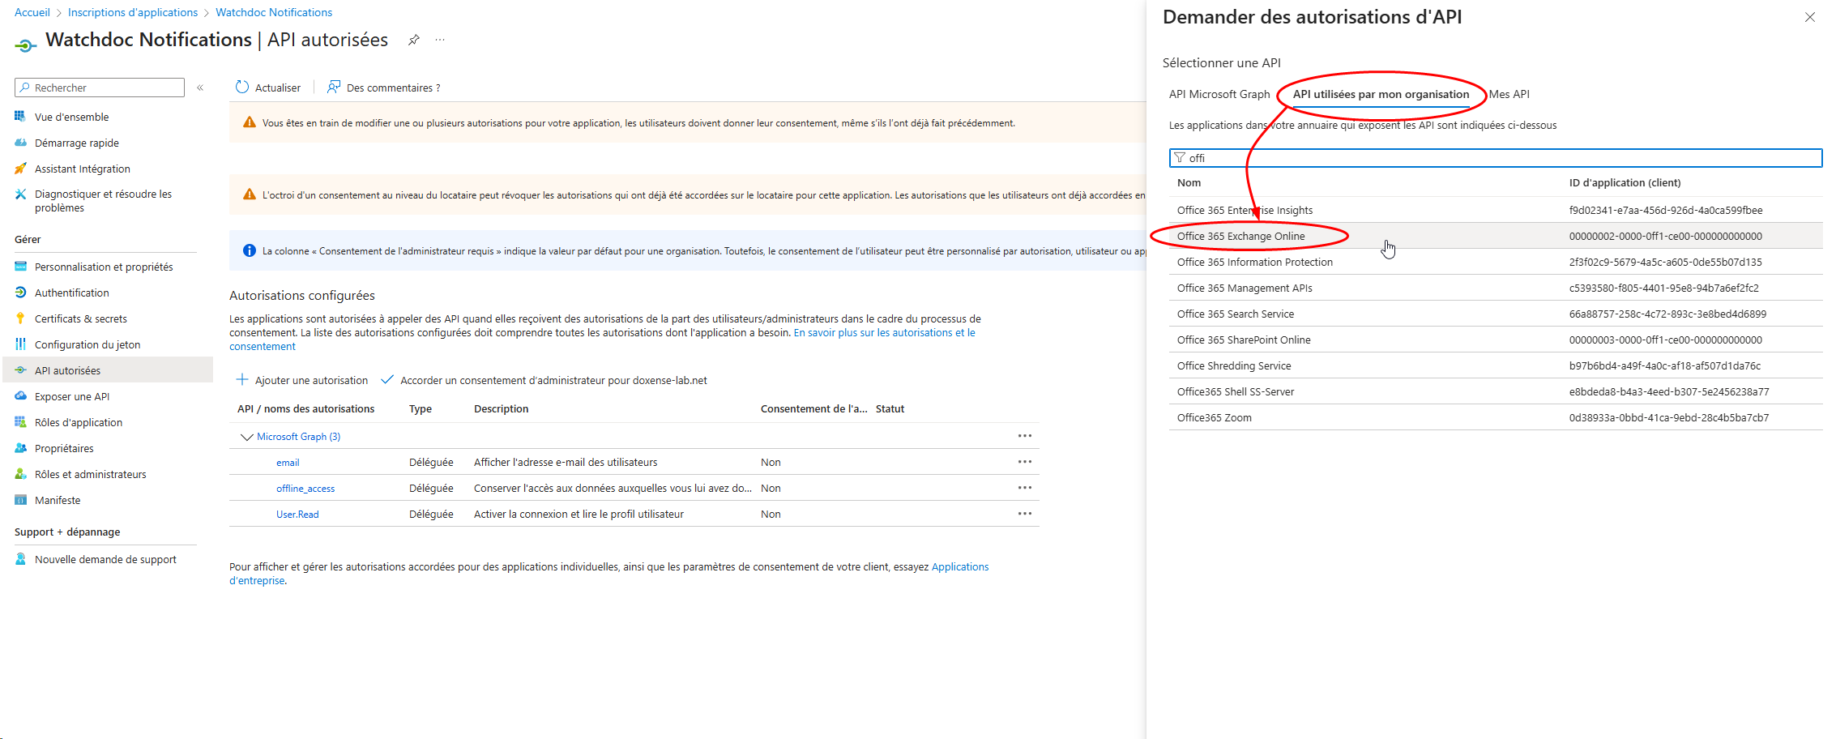Go to Accueil breadcrumb
Viewport: 1836px width, 739px height.
click(32, 12)
